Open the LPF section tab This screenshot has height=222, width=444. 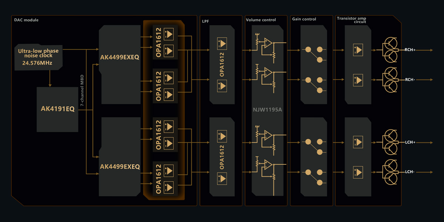click(205, 21)
